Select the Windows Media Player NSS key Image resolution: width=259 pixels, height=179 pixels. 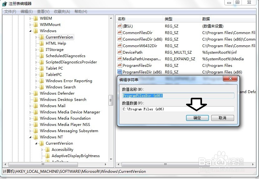pyautogui.click(x=65, y=125)
